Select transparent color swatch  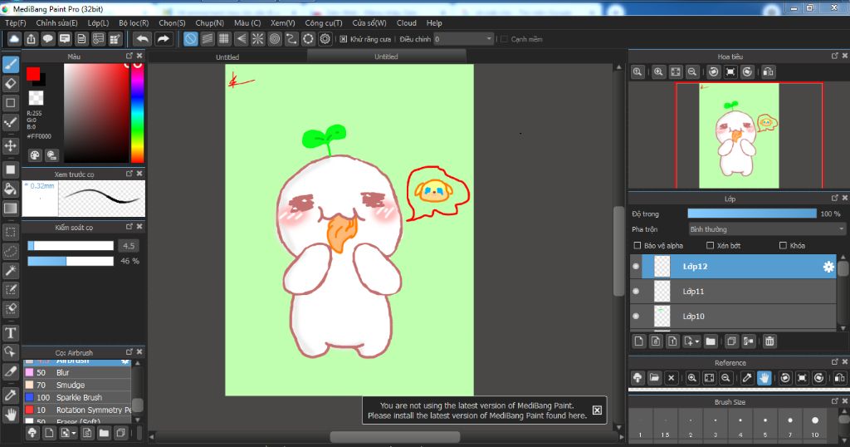(36, 98)
